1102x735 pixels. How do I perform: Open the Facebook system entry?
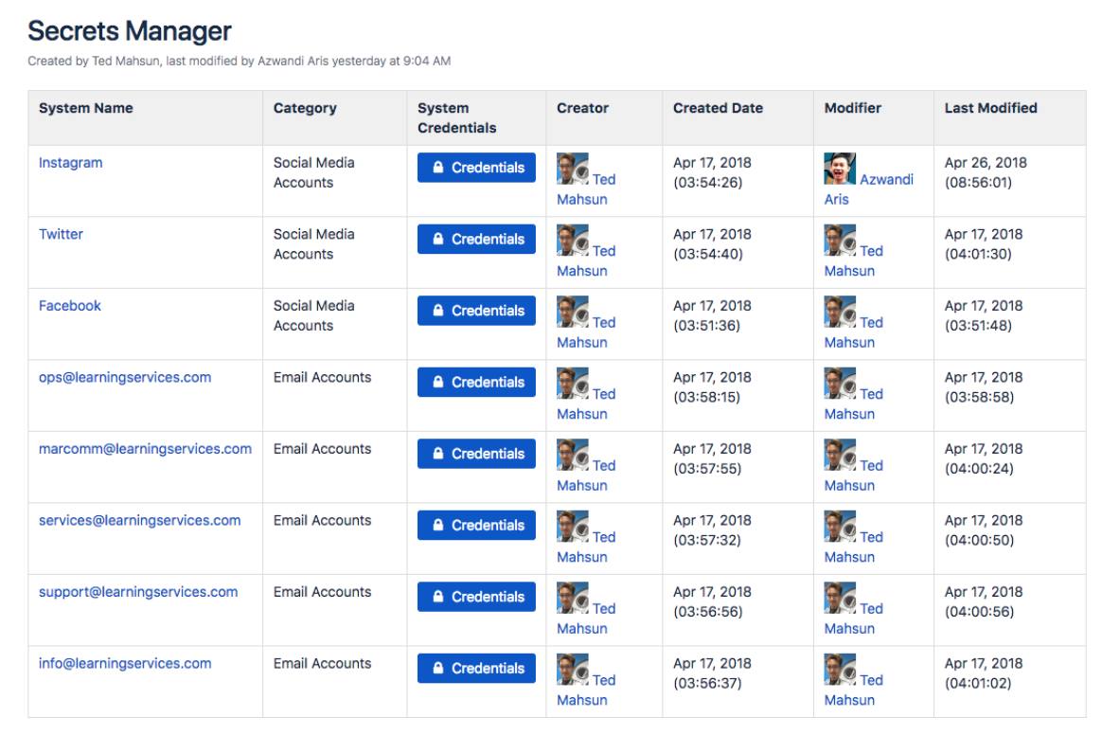click(69, 306)
